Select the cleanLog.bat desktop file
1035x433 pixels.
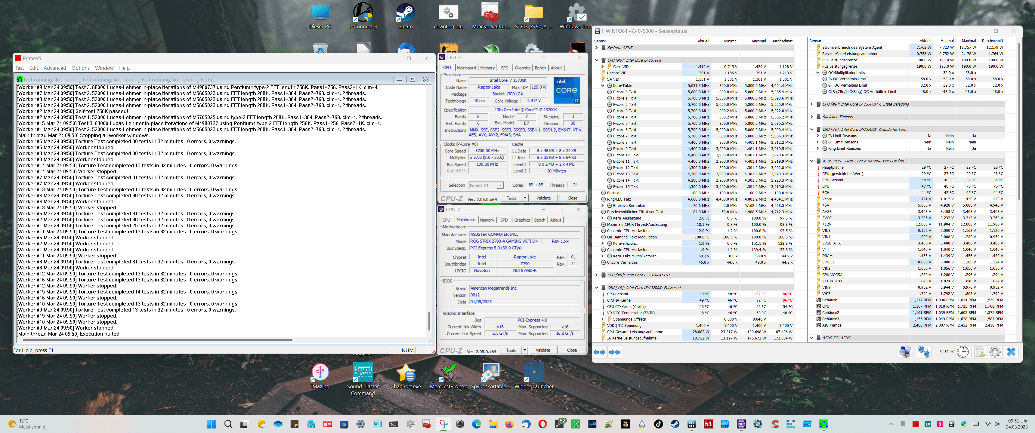point(448,16)
